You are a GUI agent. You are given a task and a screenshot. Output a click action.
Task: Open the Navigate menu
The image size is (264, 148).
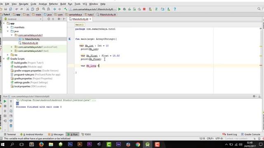click(24, 4)
